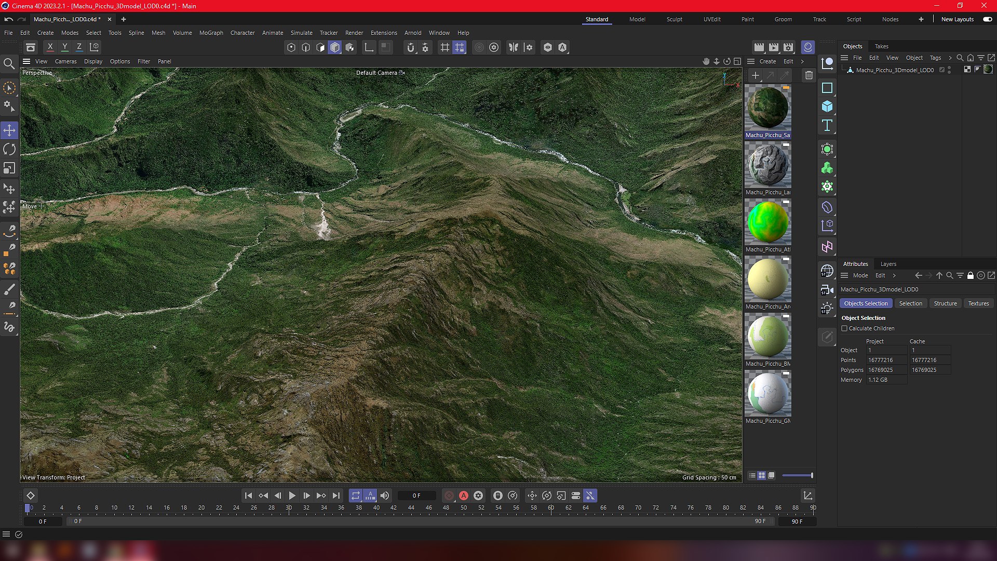Add a light object
Screen dimensions: 997x561
tap(827, 309)
